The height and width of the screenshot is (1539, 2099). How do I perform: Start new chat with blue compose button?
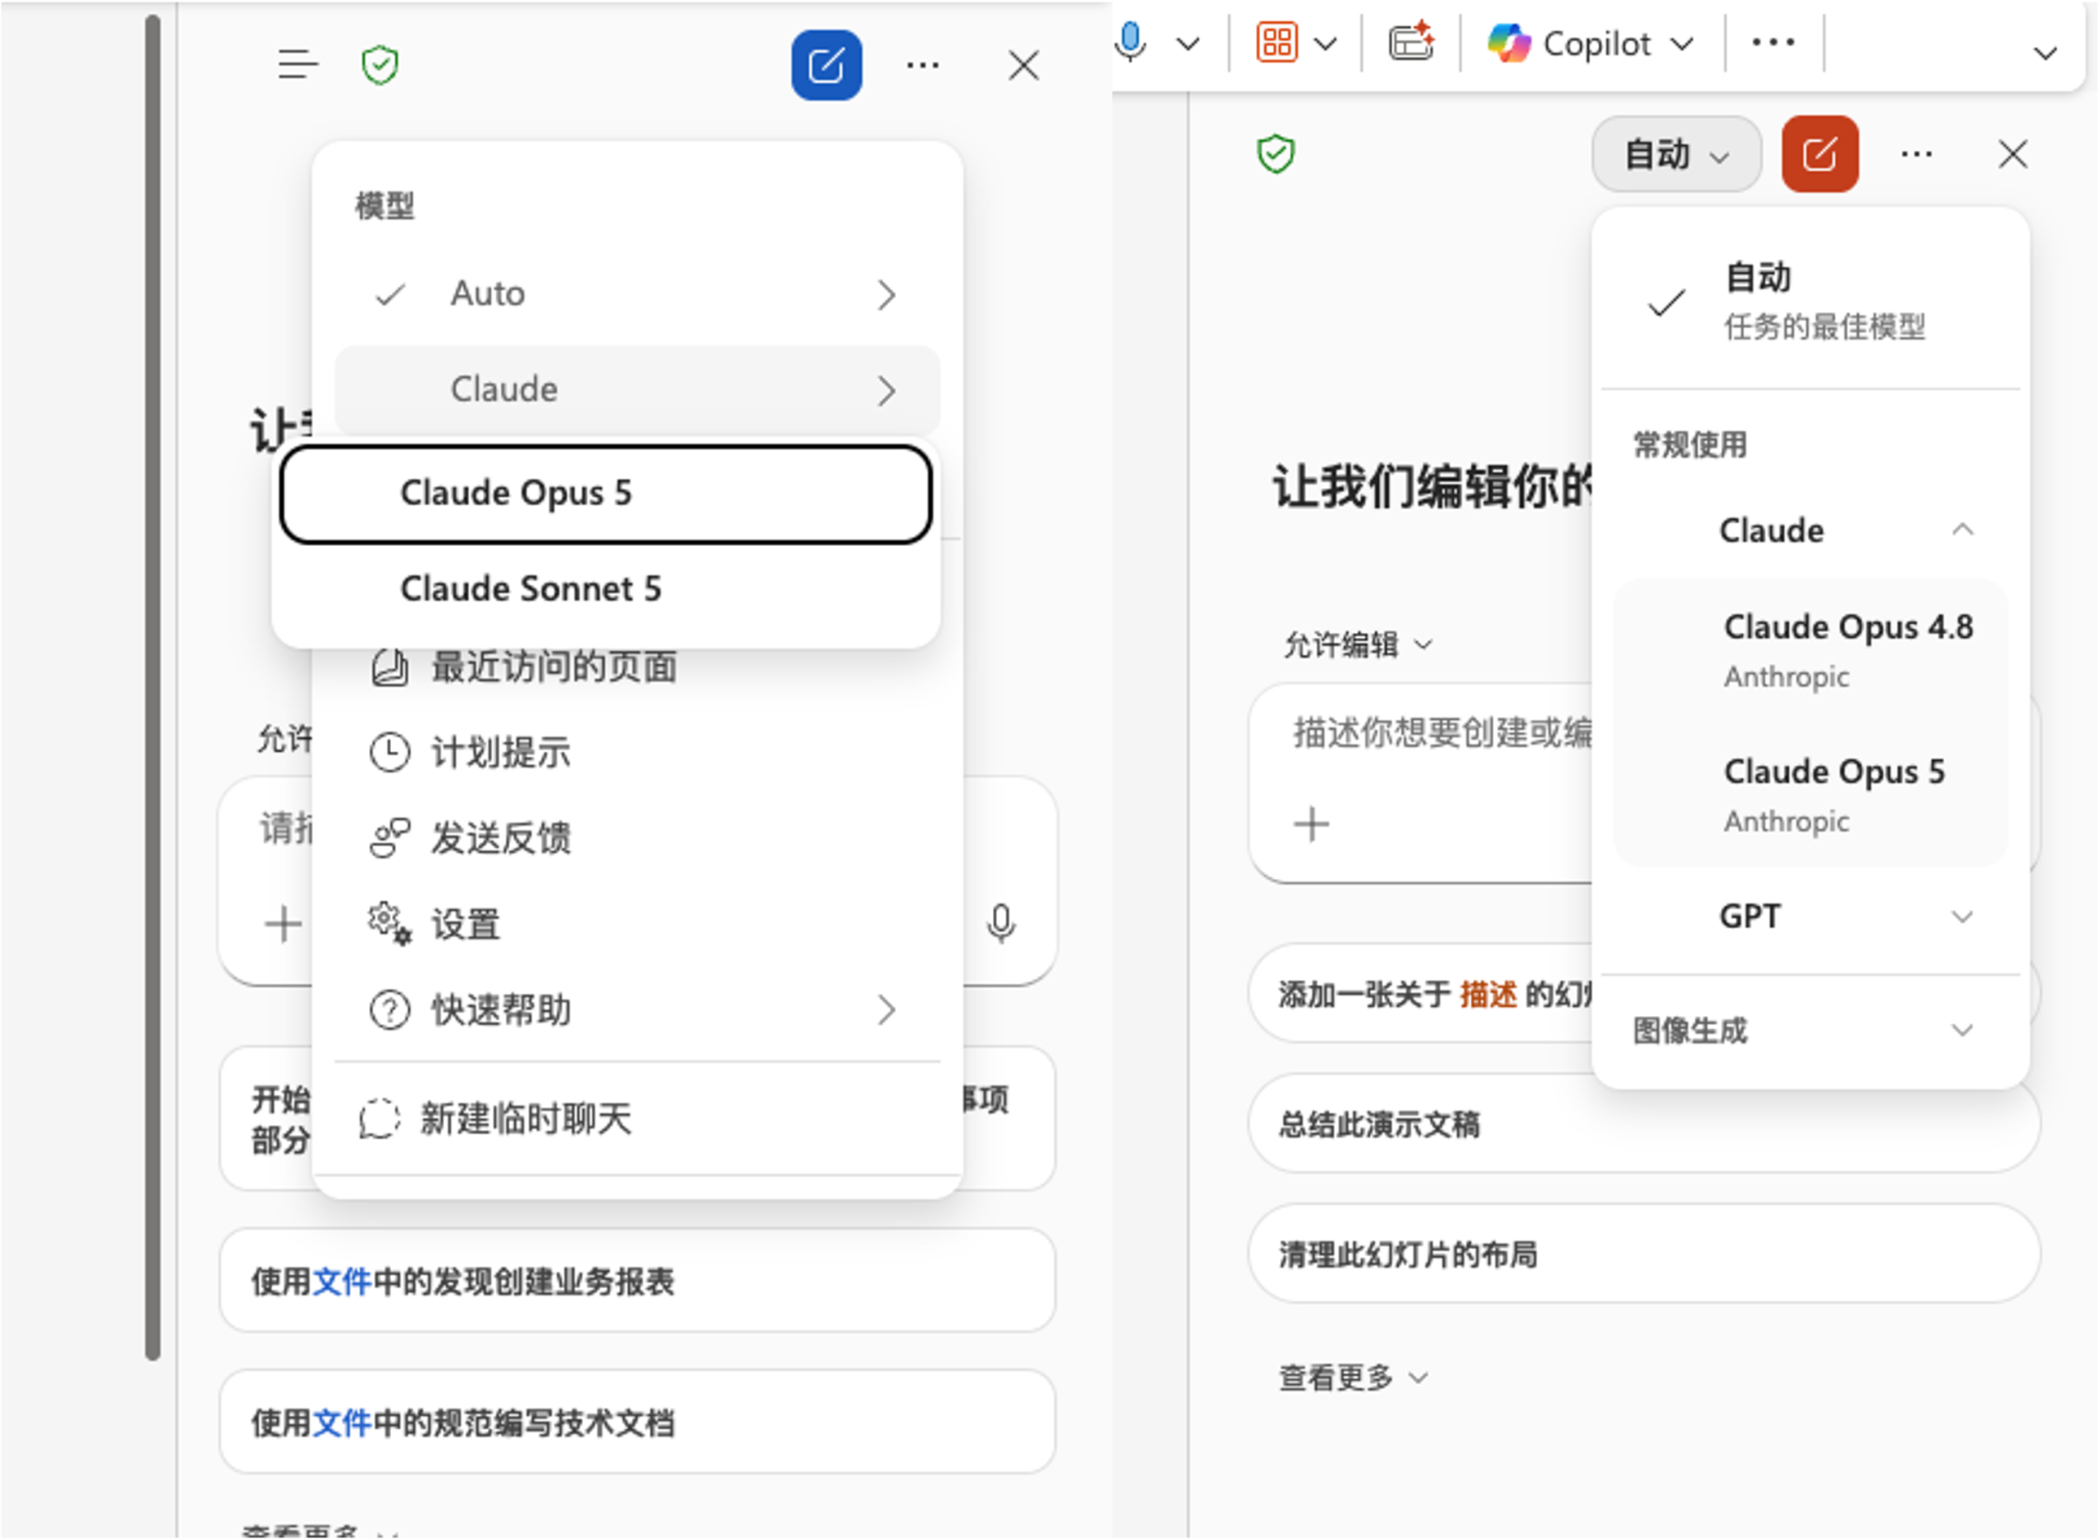click(x=826, y=66)
